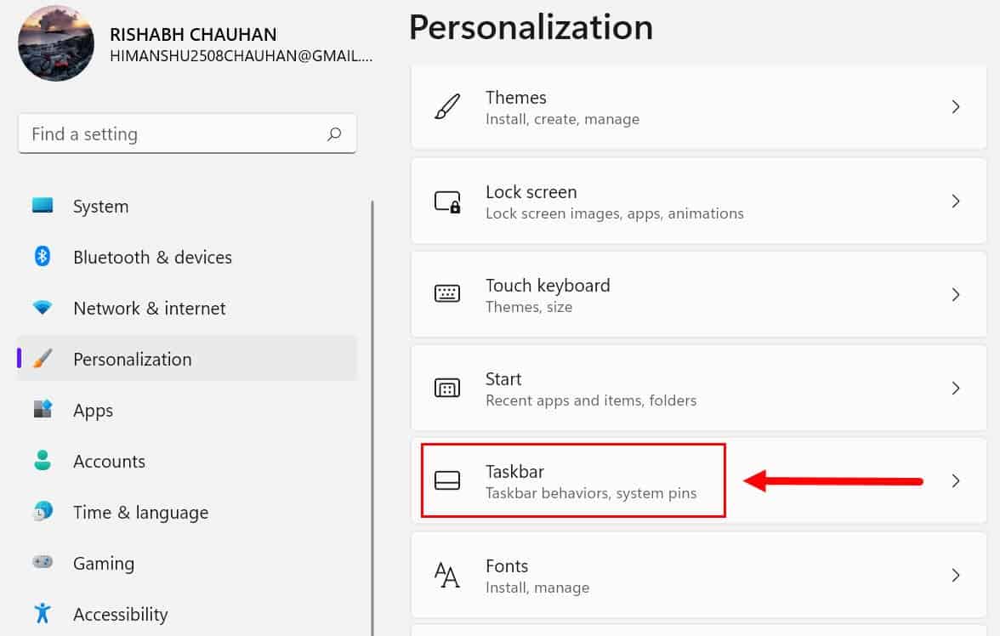Image resolution: width=1000 pixels, height=636 pixels.
Task: Expand the Themes chevron arrow
Action: 956,107
